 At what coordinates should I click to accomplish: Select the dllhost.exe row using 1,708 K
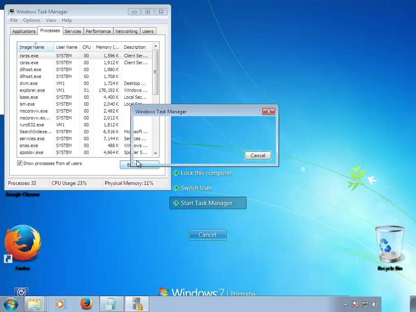(x=84, y=76)
